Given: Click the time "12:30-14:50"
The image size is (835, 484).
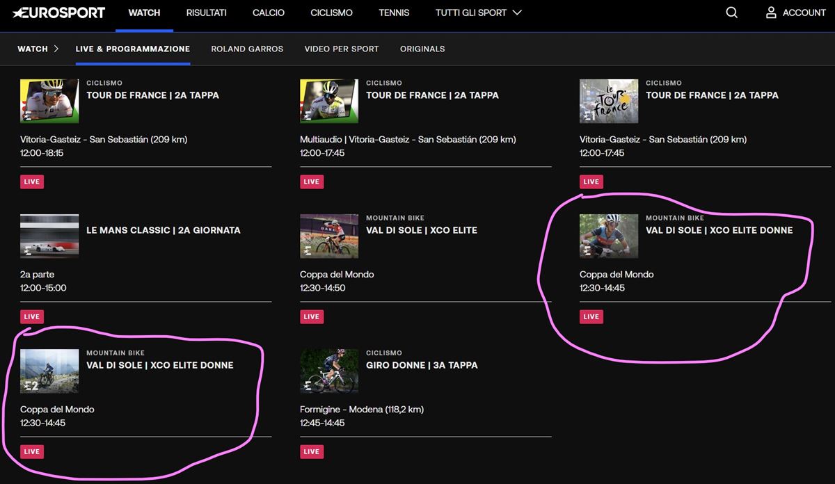Looking at the screenshot, I should tap(323, 288).
